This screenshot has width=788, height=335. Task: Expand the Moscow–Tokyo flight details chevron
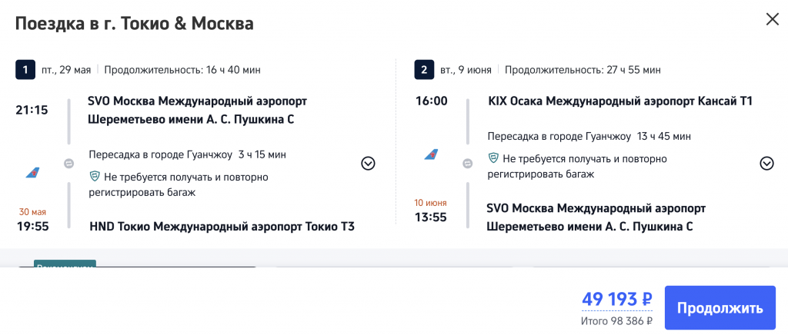coord(368,163)
